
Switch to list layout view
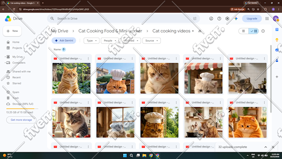point(243,31)
